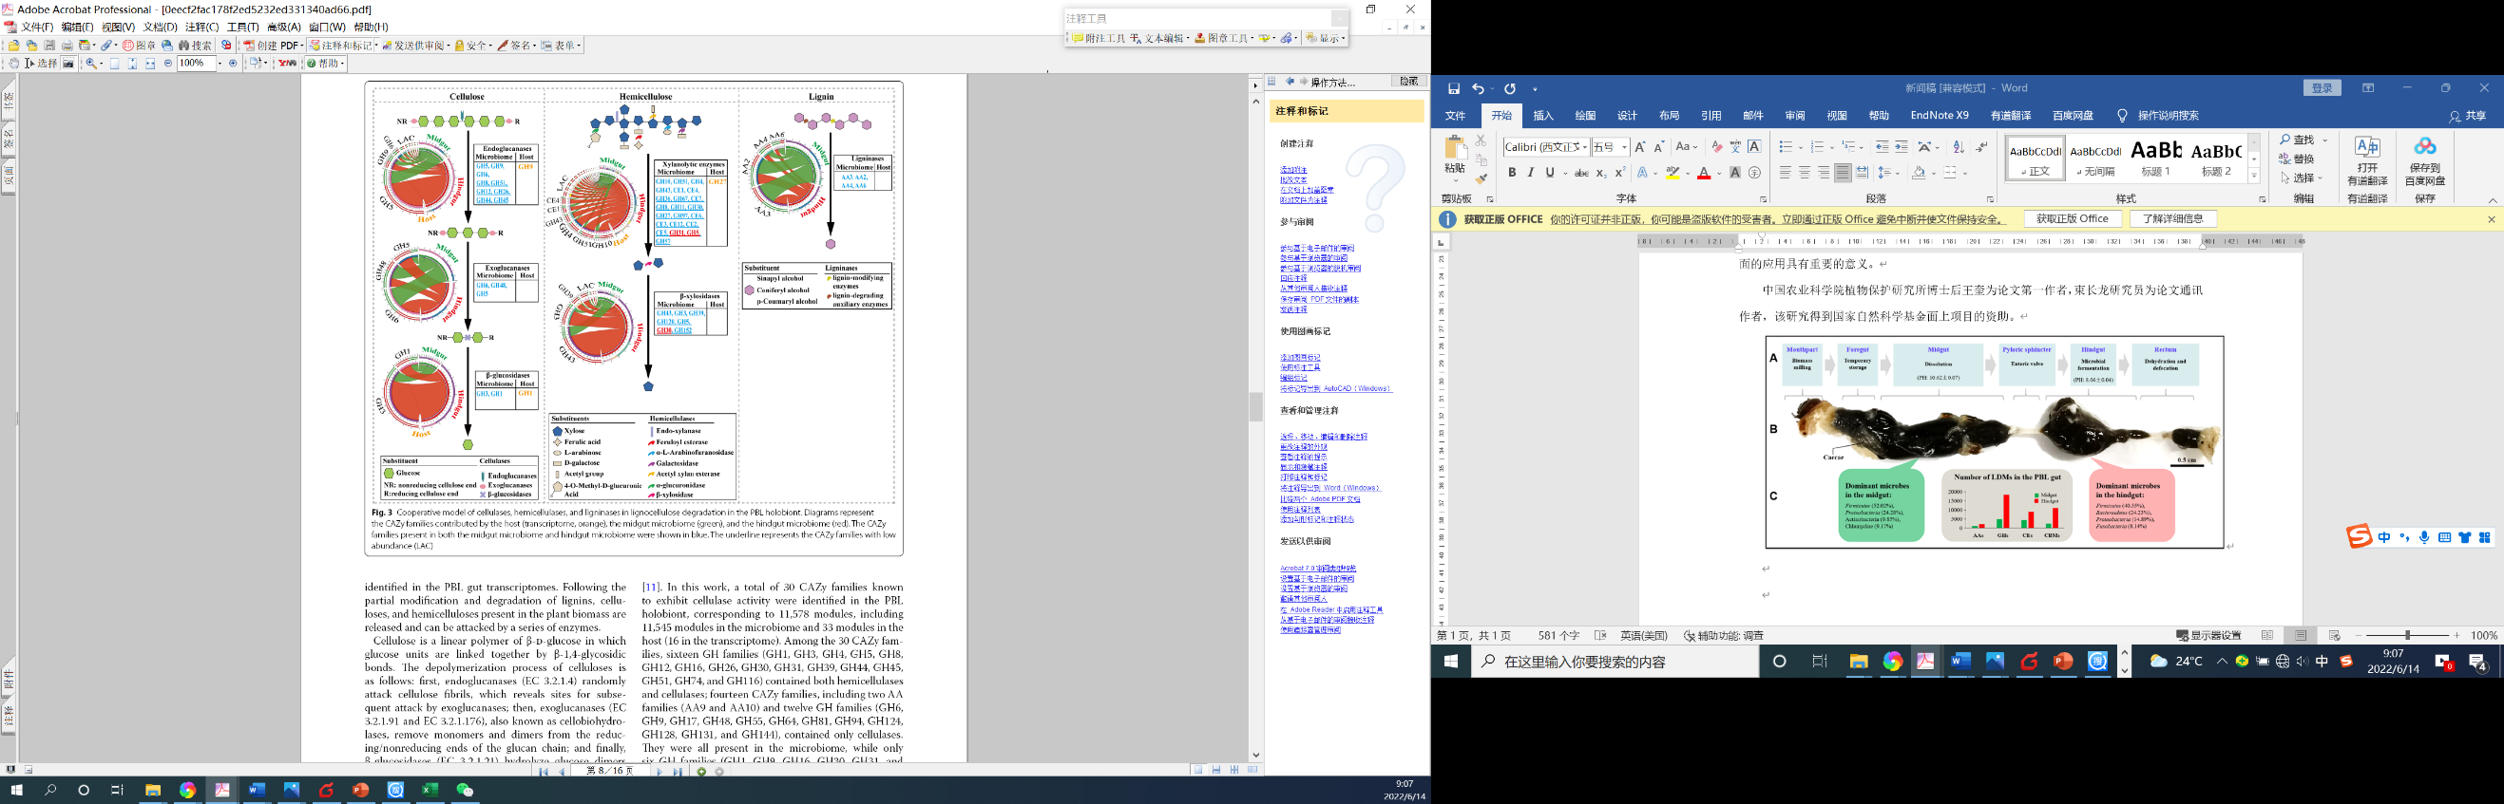2504x804 pixels.
Task: Click 附注工具 in floating comment toolbar
Action: (1099, 38)
